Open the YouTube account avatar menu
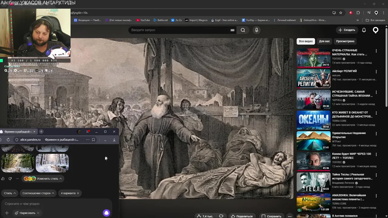This screenshot has height=218, width=388. [376, 30]
